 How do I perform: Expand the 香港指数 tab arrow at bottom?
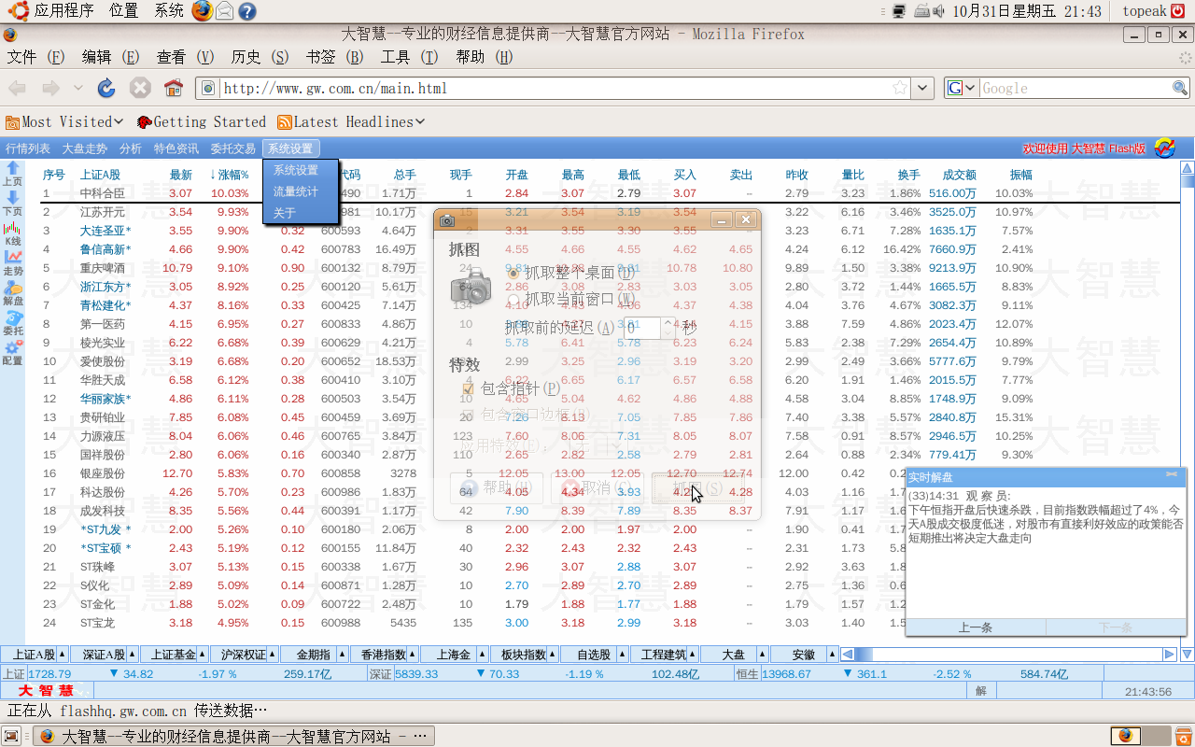412,655
